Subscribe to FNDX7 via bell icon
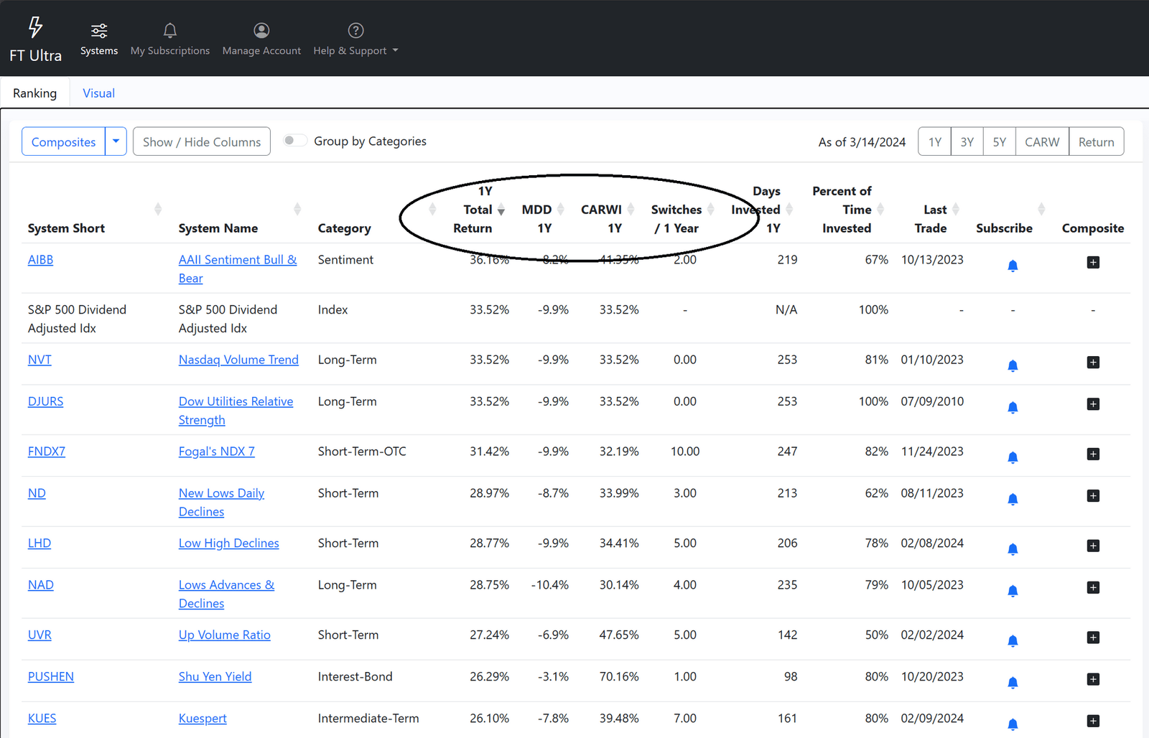Image resolution: width=1149 pixels, height=738 pixels. click(1013, 457)
